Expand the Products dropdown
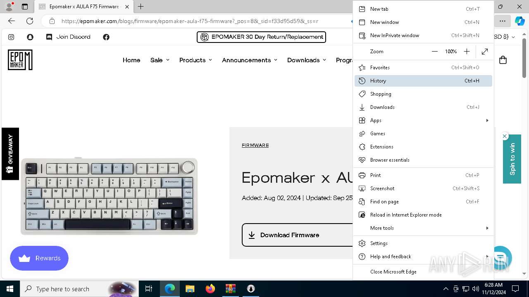 tap(195, 60)
